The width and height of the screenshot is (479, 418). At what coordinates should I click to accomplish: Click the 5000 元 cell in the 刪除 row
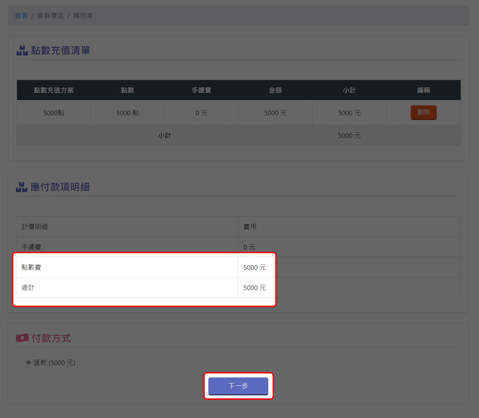(x=350, y=113)
